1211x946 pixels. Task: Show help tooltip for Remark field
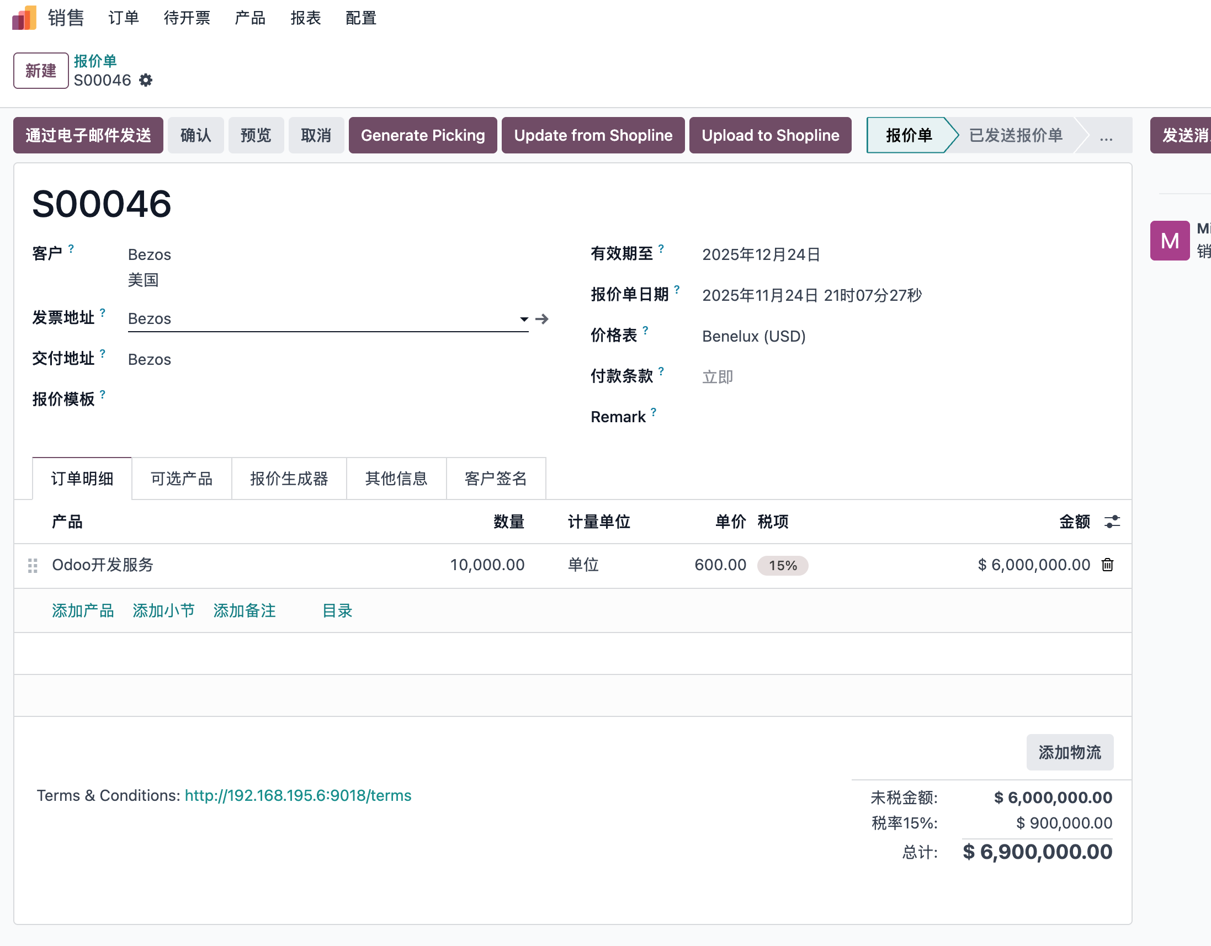pos(654,412)
